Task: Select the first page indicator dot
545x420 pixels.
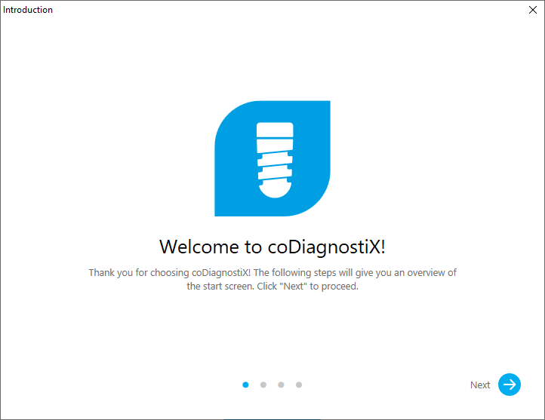Action: 245,385
